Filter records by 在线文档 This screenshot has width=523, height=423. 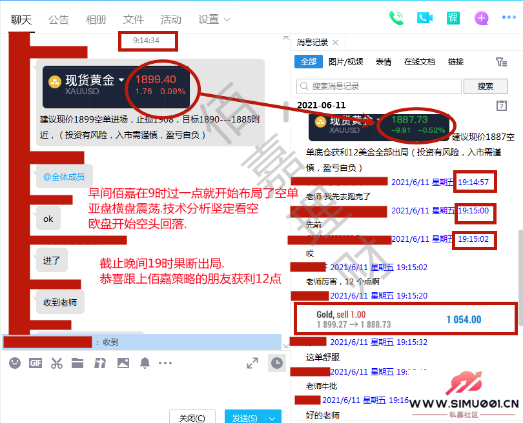tap(419, 62)
